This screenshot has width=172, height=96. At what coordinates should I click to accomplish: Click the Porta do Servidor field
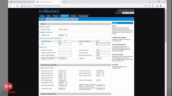point(103,50)
